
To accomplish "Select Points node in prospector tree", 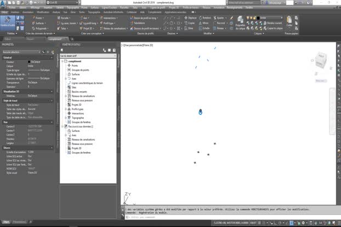I will click(75, 66).
